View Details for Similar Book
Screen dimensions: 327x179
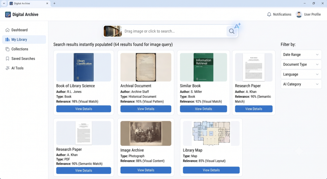pos(203,109)
